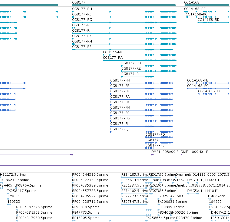This screenshot has width=230, height=222.
Task: Select feature DMG1C.1_1.H07.C1
Action: pyautogui.click(x=203, y=180)
